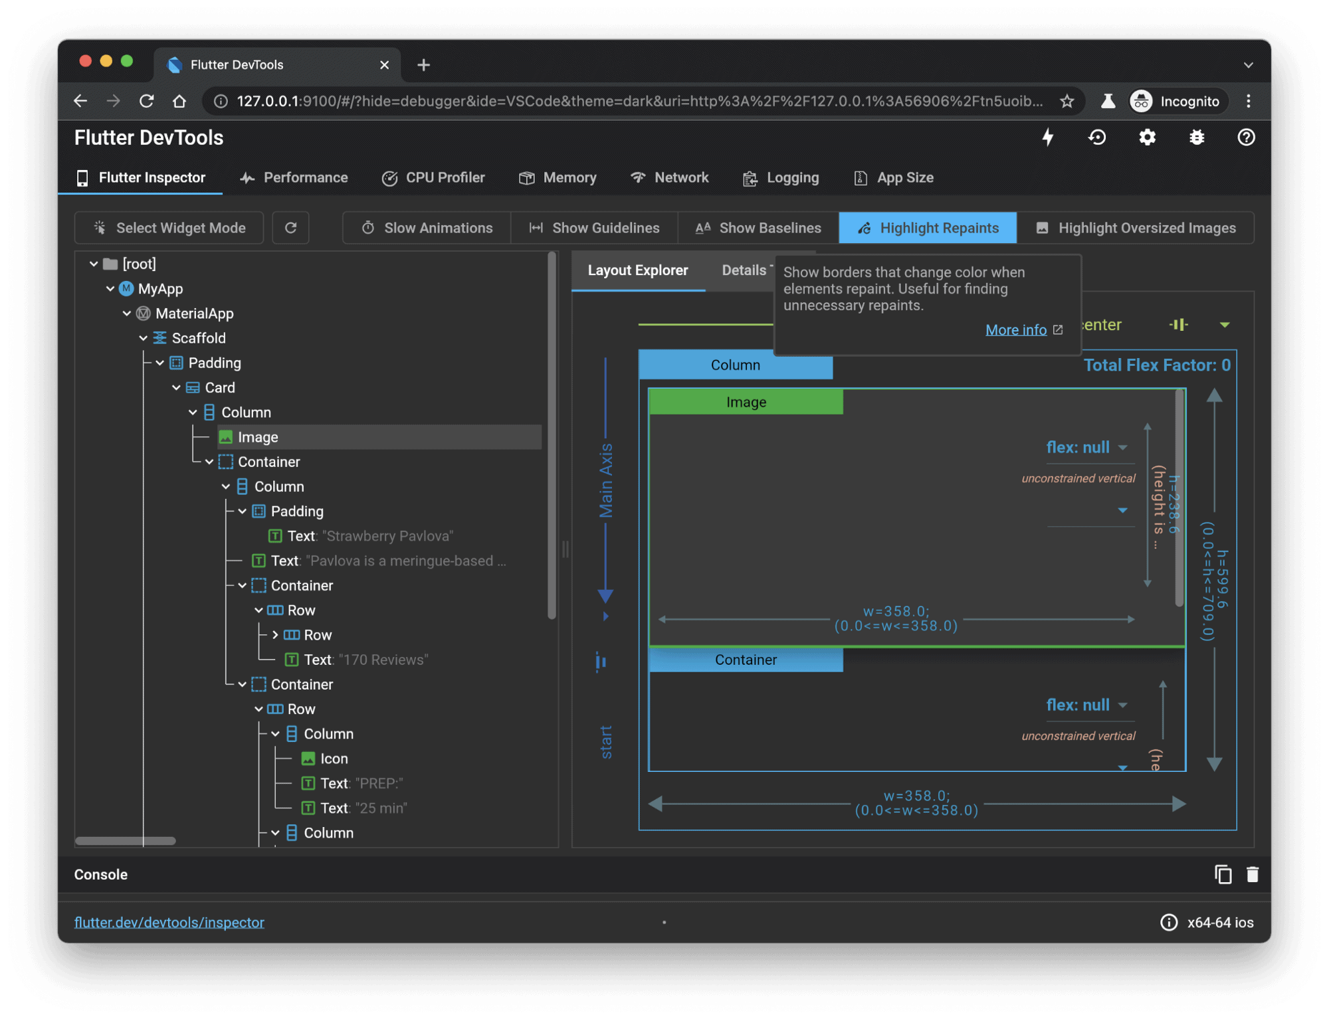Image resolution: width=1329 pixels, height=1019 pixels.
Task: Toggle Highlight Oversized Images
Action: tap(1136, 228)
